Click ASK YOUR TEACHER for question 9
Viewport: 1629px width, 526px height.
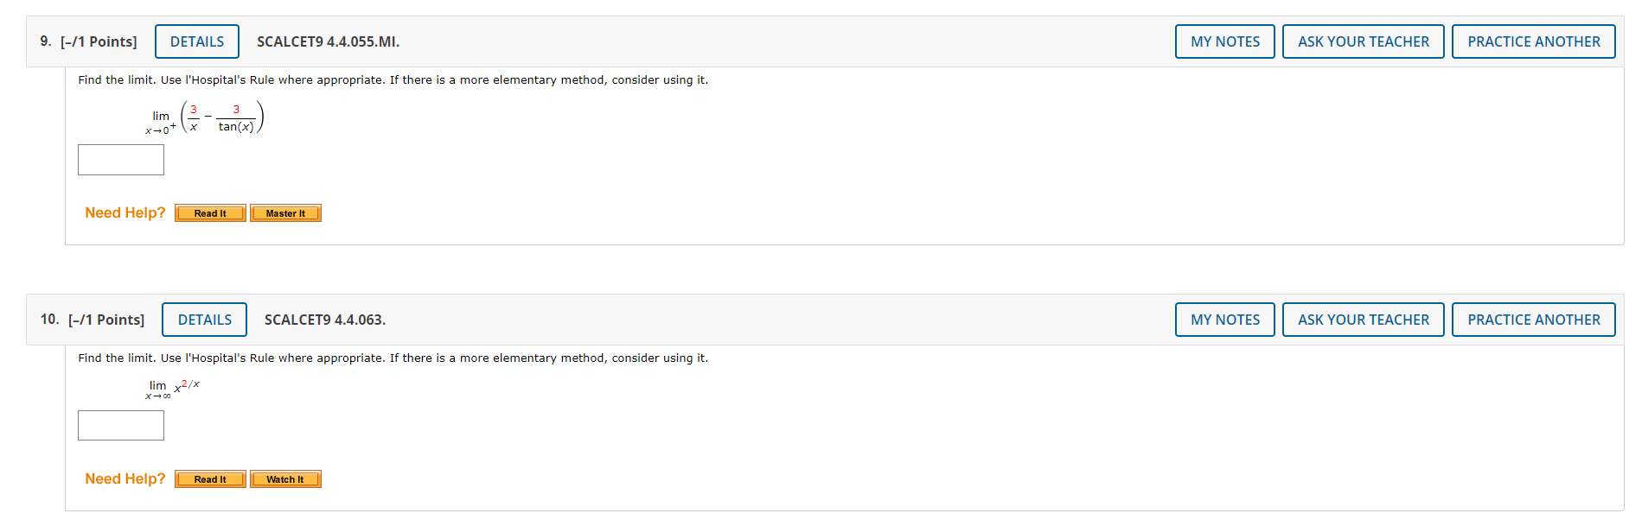click(x=1363, y=41)
